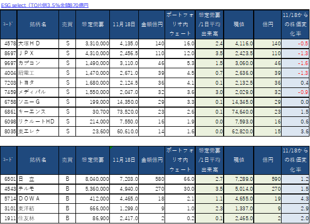Select demand value 8,040,000
This screenshot has width=310, height=224.
point(93,179)
